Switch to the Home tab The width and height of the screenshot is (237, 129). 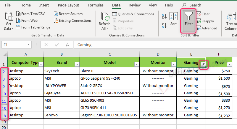tap(25, 5)
